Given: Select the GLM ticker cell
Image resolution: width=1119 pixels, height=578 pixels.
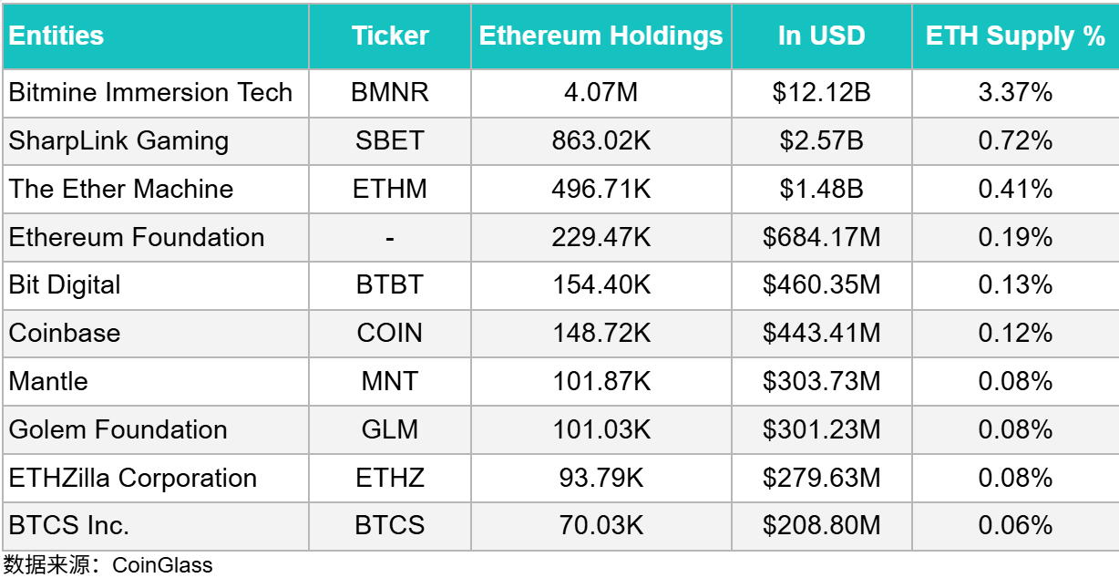Looking at the screenshot, I should 390,429.
